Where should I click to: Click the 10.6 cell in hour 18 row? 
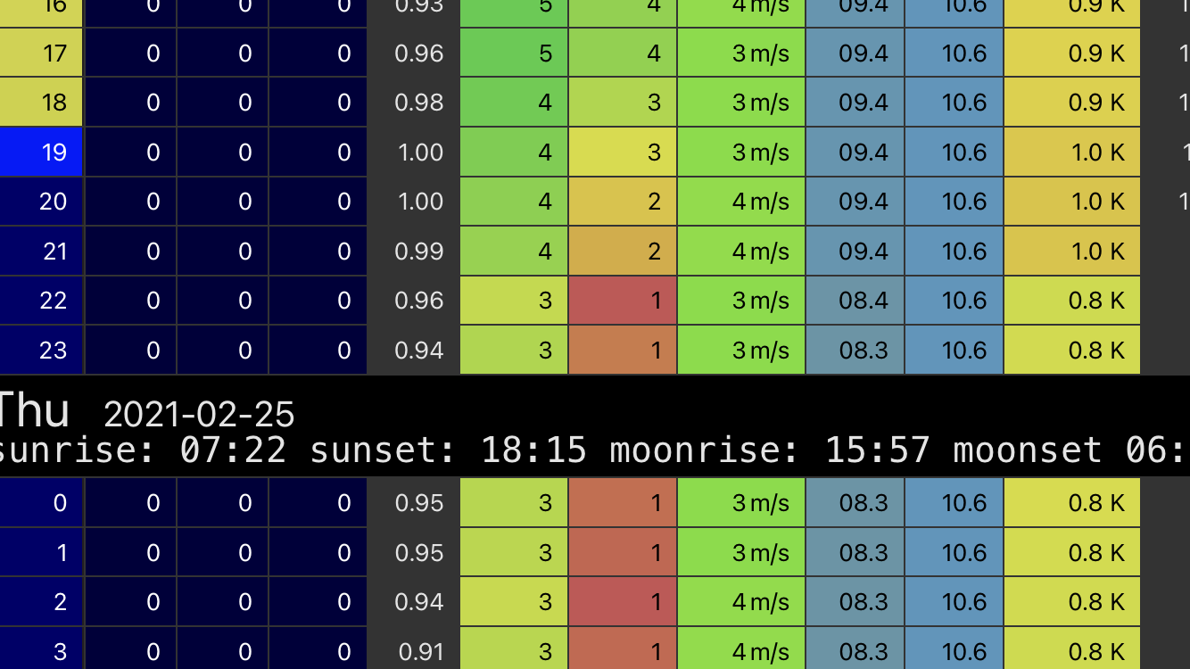click(954, 103)
